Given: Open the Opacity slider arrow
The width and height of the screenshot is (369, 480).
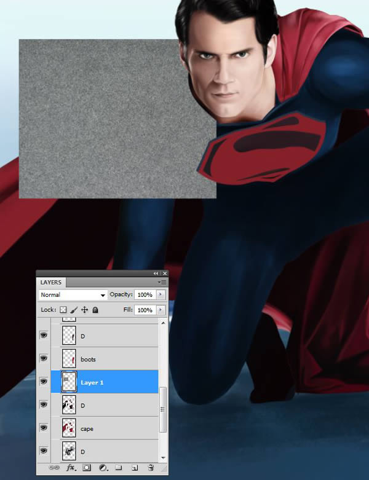Looking at the screenshot, I should pyautogui.click(x=161, y=295).
